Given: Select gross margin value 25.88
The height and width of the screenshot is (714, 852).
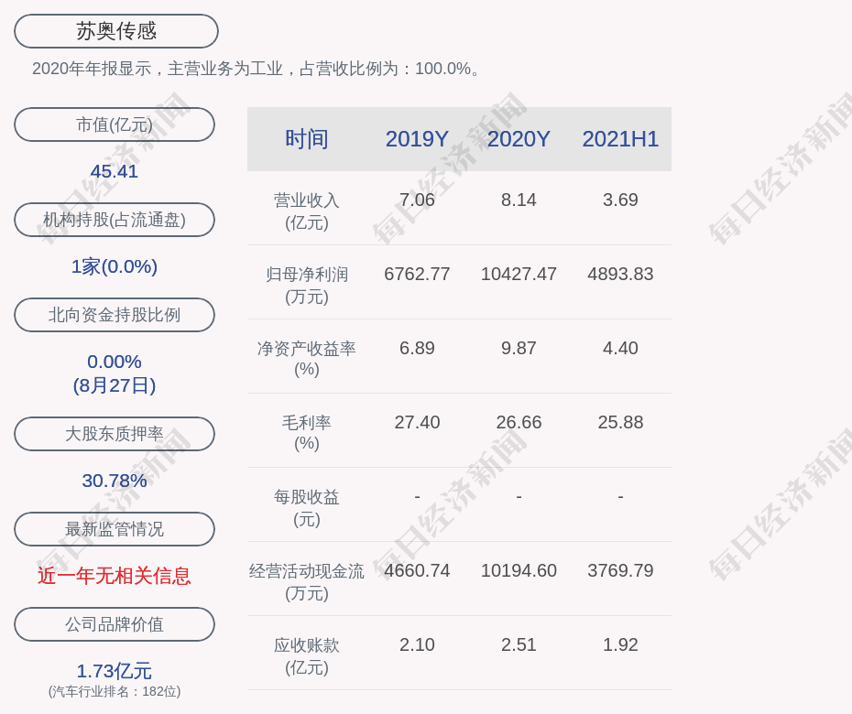Looking at the screenshot, I should pyautogui.click(x=620, y=422).
